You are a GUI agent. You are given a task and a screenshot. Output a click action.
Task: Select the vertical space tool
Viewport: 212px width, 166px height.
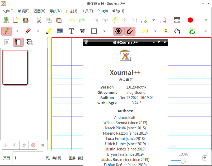(x=166, y=31)
